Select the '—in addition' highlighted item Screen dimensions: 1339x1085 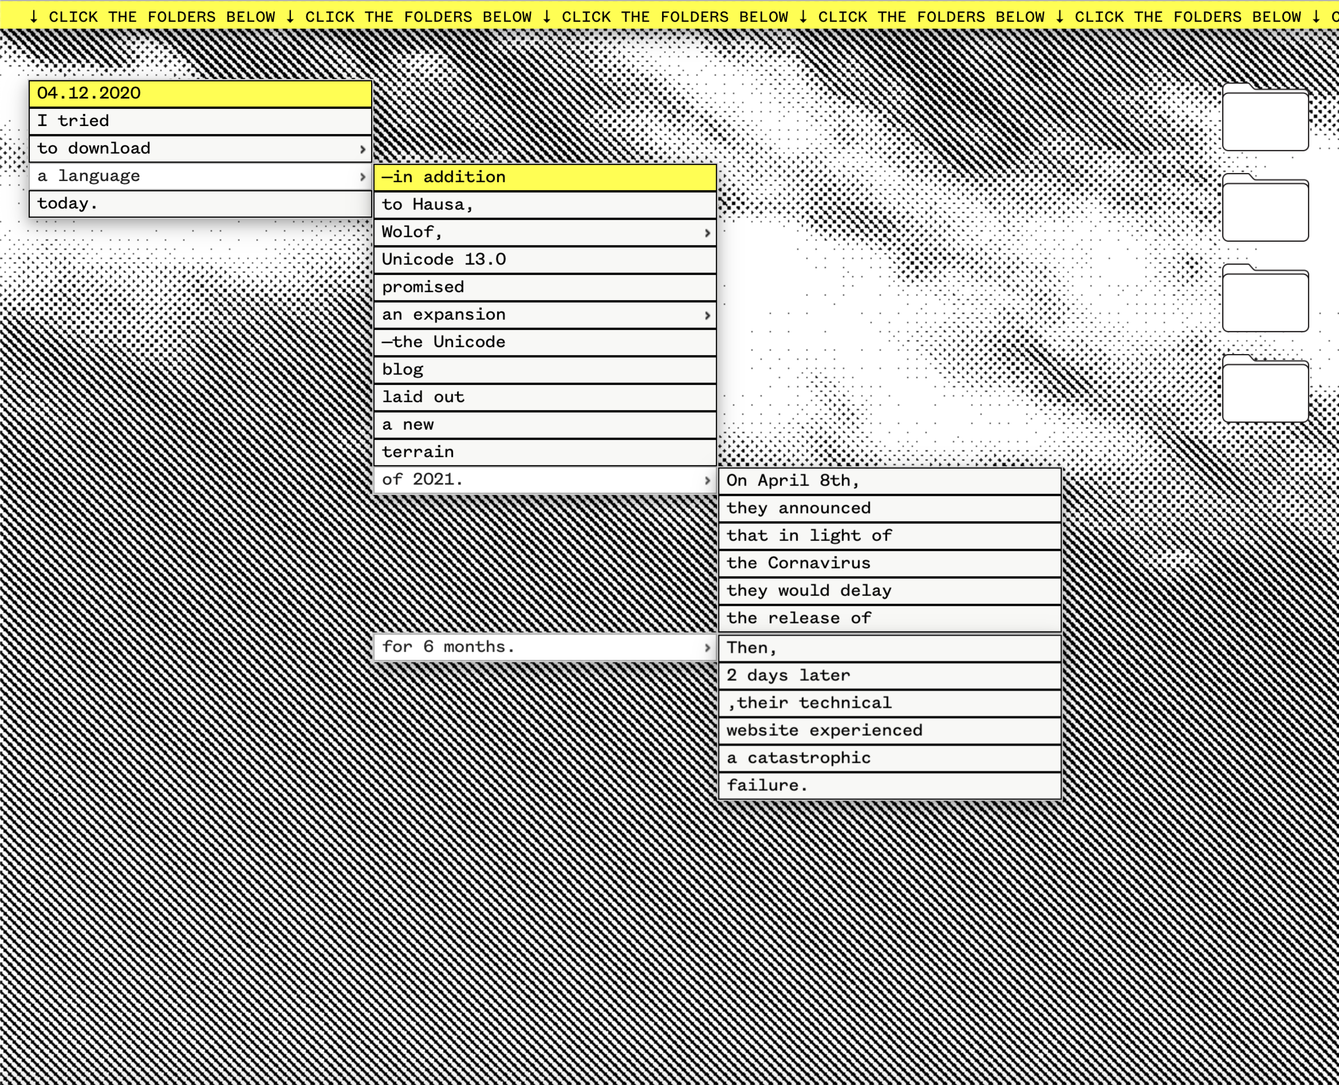(544, 178)
